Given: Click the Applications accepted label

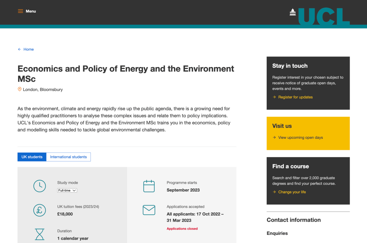Looking at the screenshot, I should click(x=186, y=207).
